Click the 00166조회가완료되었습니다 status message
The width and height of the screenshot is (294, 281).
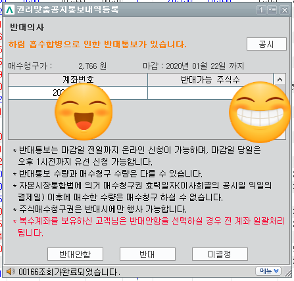coord(69,272)
